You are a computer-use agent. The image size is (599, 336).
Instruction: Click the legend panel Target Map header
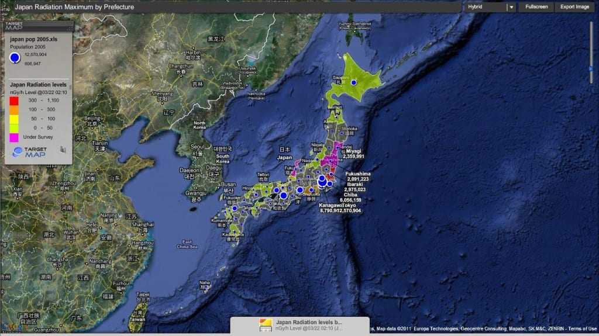(13, 26)
